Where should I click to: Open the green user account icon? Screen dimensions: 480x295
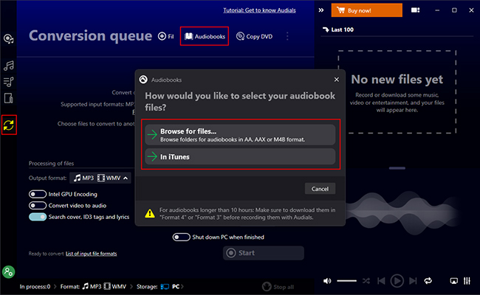(x=9, y=271)
